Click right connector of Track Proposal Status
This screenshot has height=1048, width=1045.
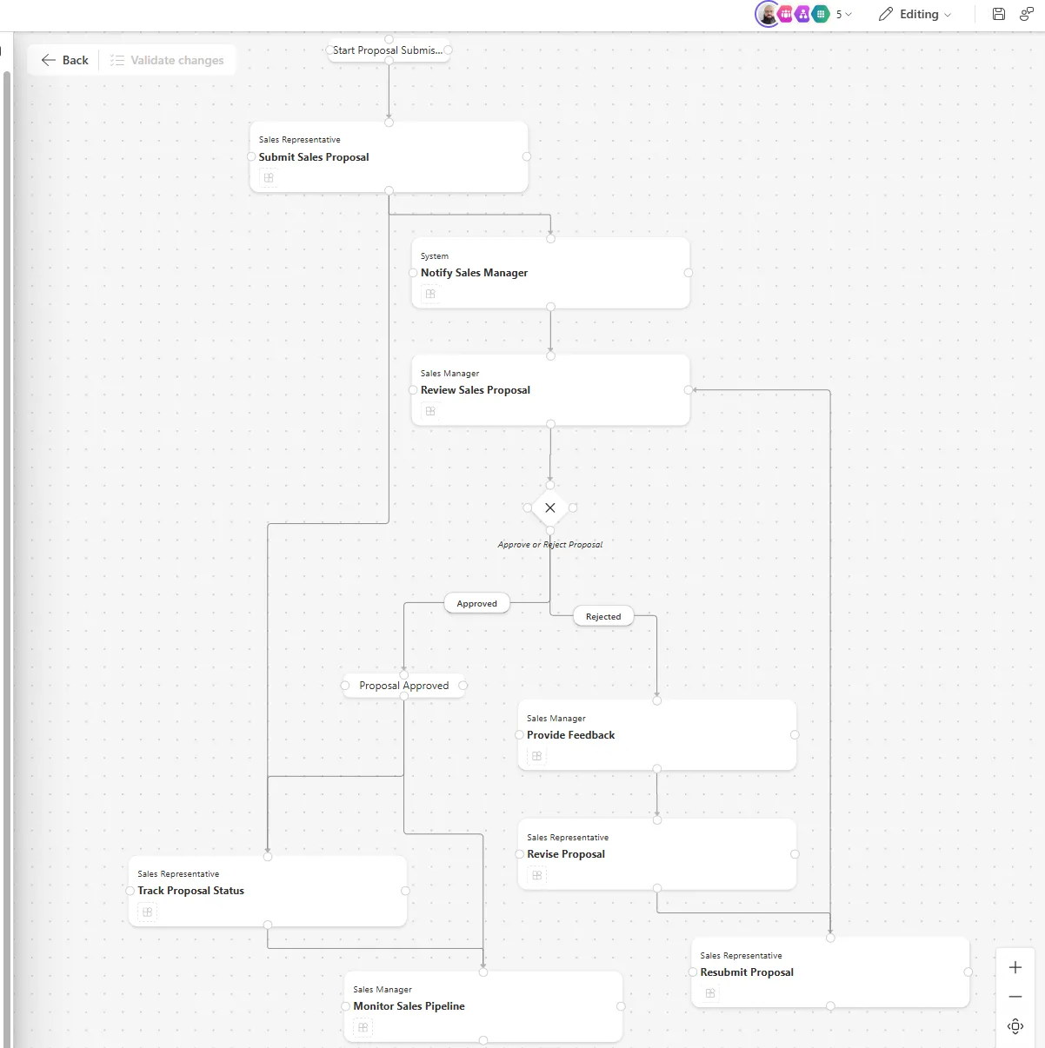pyautogui.click(x=405, y=891)
